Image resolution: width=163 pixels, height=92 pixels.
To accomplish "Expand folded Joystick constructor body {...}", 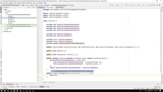I will coord(137,47).
